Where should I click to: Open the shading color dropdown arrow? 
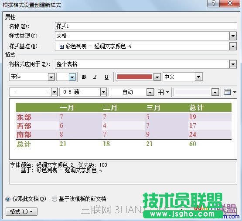coord(215,92)
